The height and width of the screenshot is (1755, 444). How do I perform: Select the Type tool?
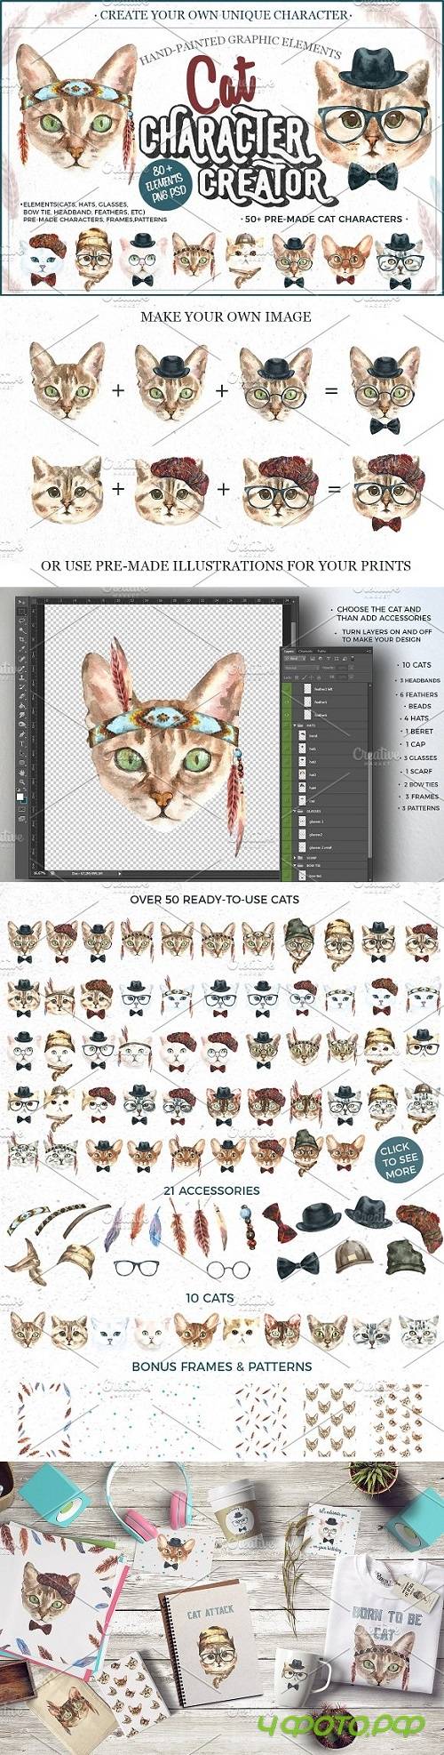coord(21,743)
